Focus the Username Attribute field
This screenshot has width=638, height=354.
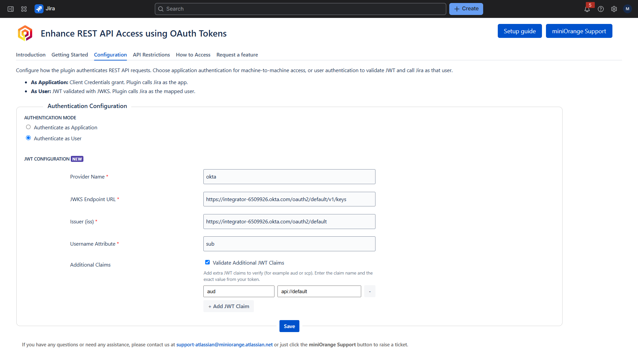pos(289,244)
